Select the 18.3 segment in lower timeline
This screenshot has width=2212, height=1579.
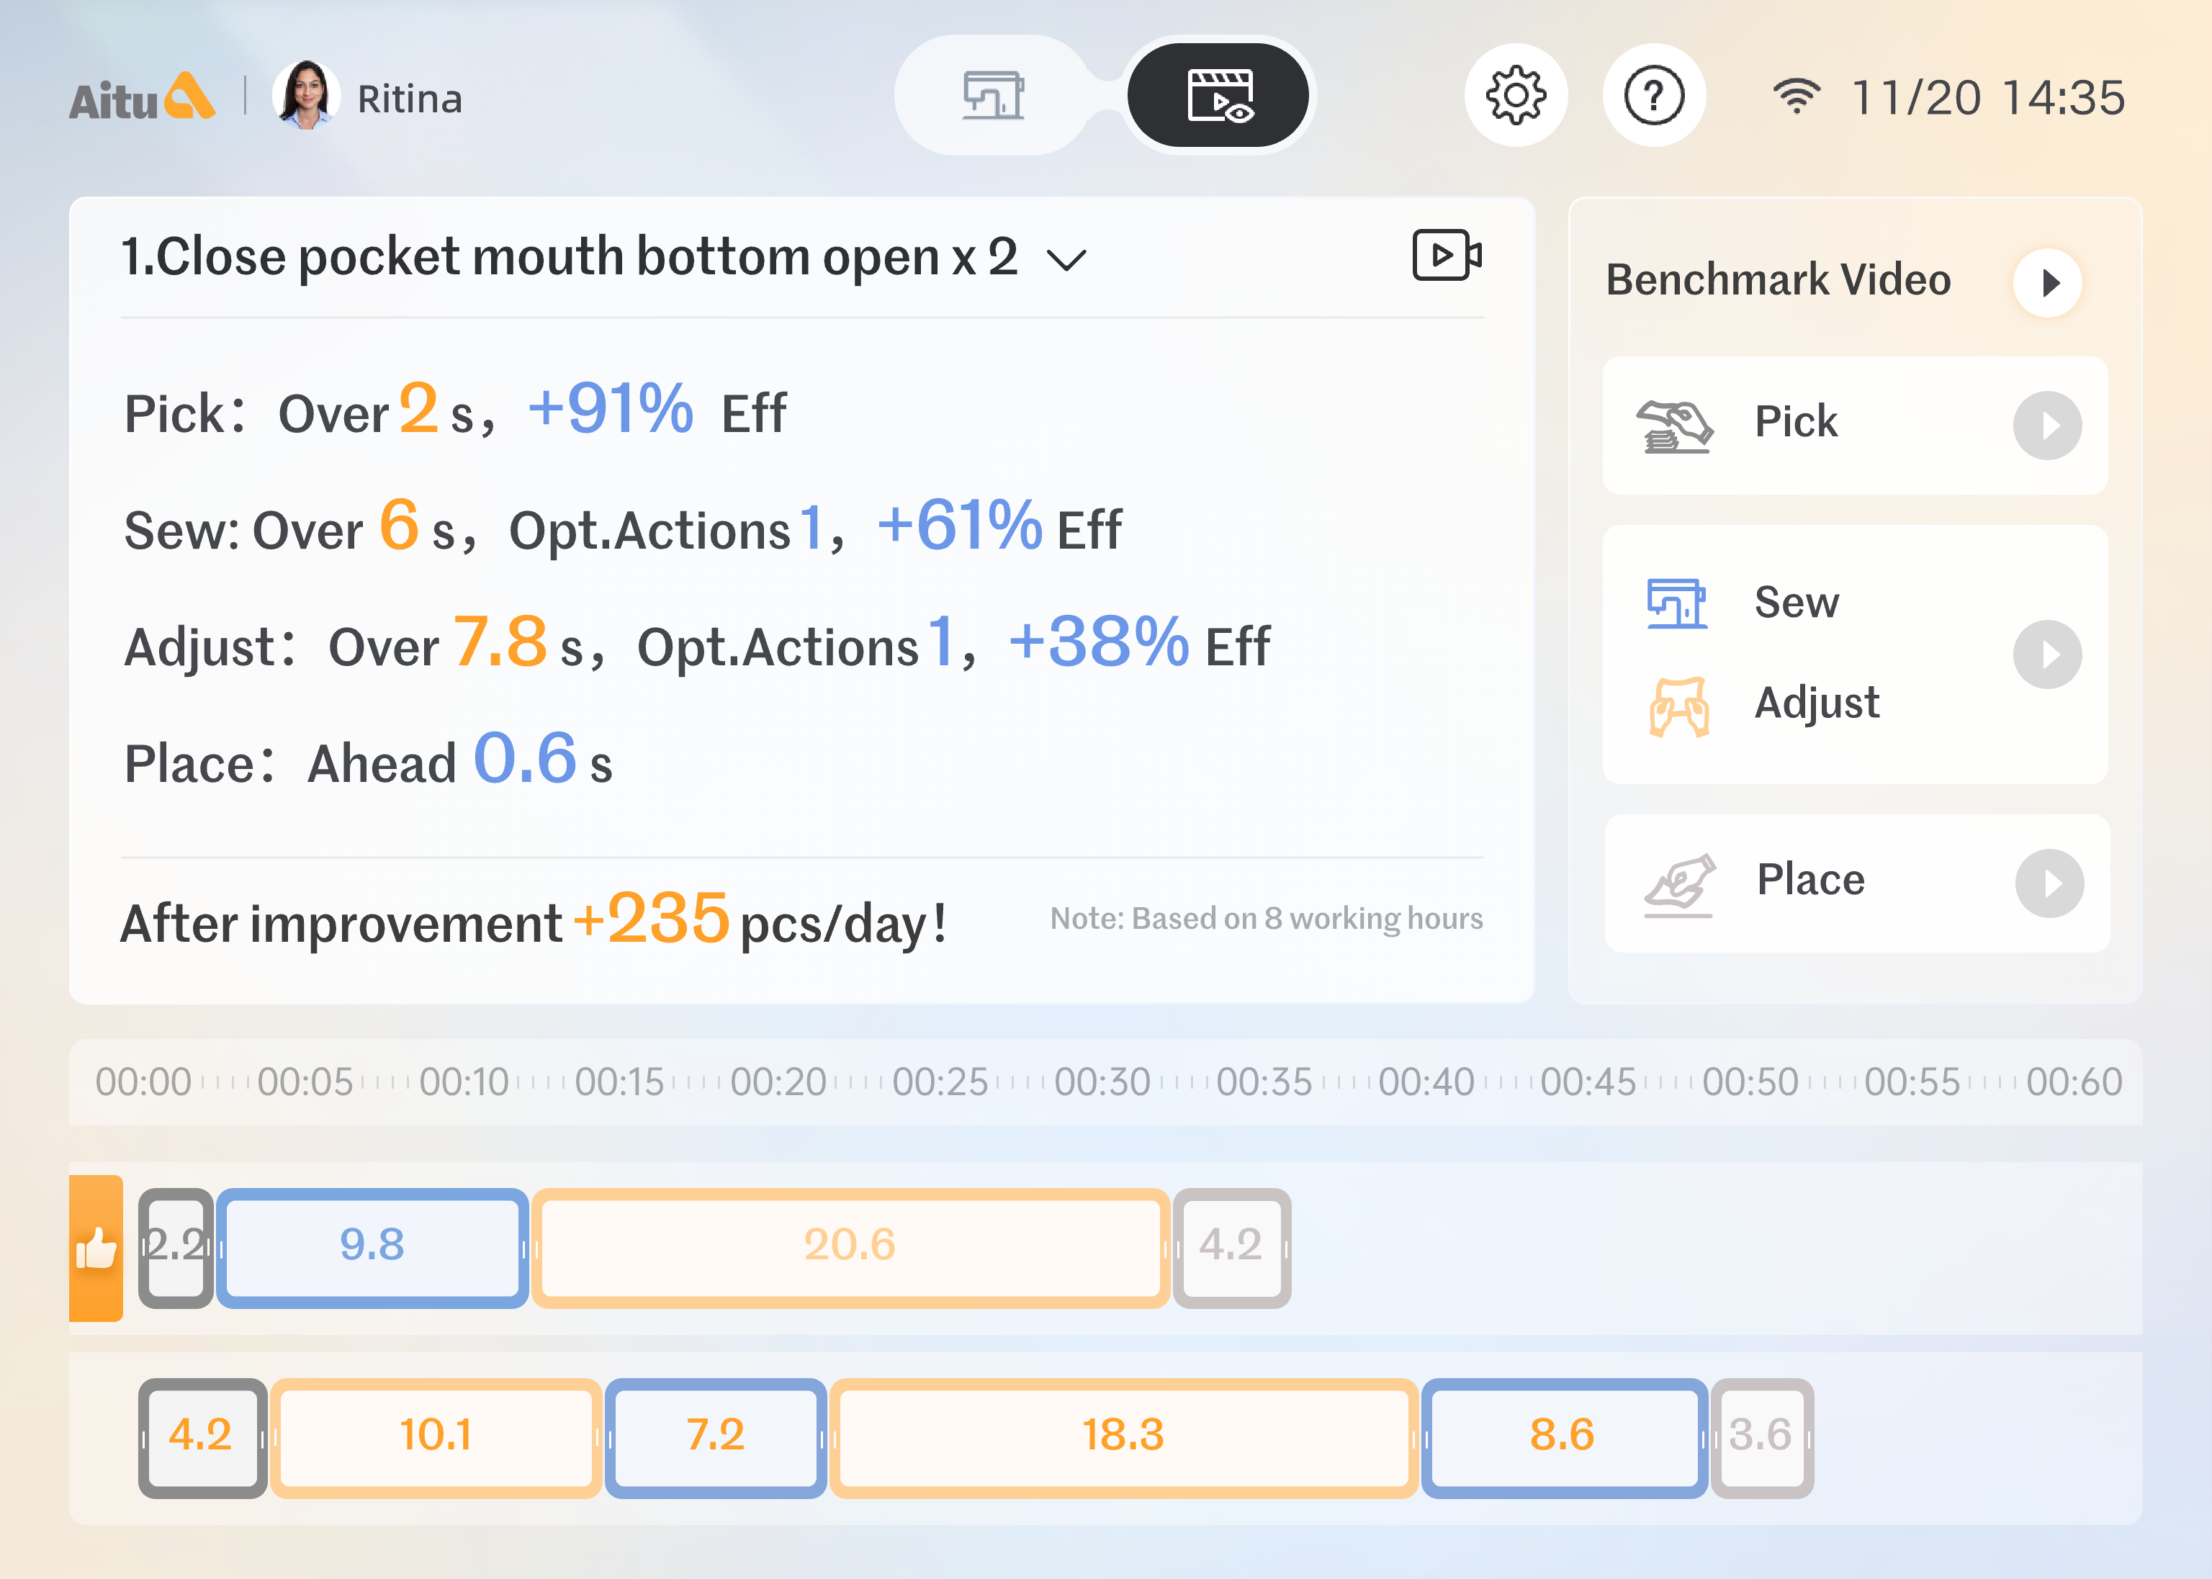[1123, 1436]
